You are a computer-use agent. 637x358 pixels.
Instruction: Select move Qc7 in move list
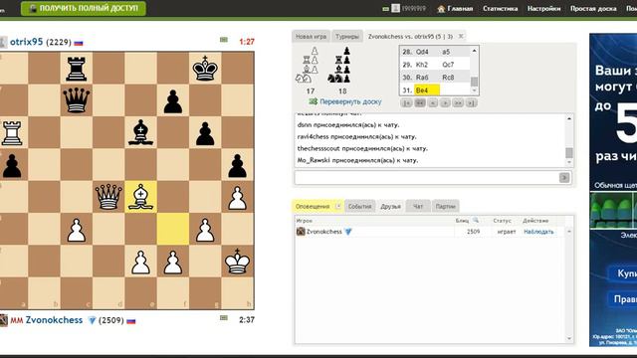(448, 65)
